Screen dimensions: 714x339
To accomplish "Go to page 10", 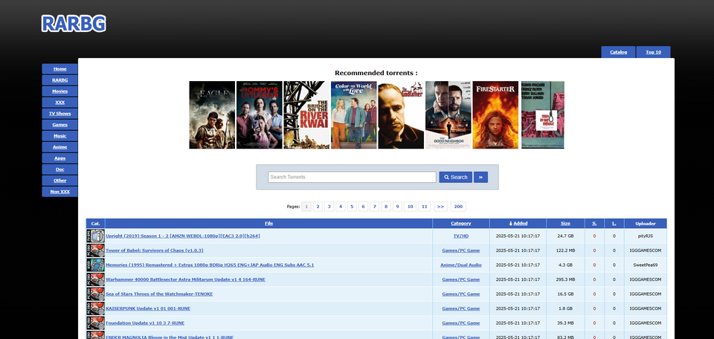I will pyautogui.click(x=410, y=207).
